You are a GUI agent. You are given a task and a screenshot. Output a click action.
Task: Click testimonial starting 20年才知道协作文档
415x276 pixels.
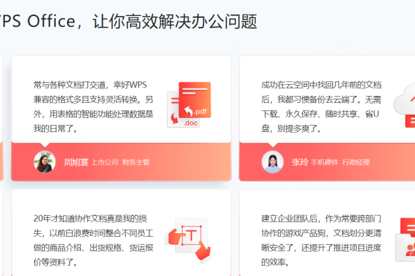click(x=93, y=240)
